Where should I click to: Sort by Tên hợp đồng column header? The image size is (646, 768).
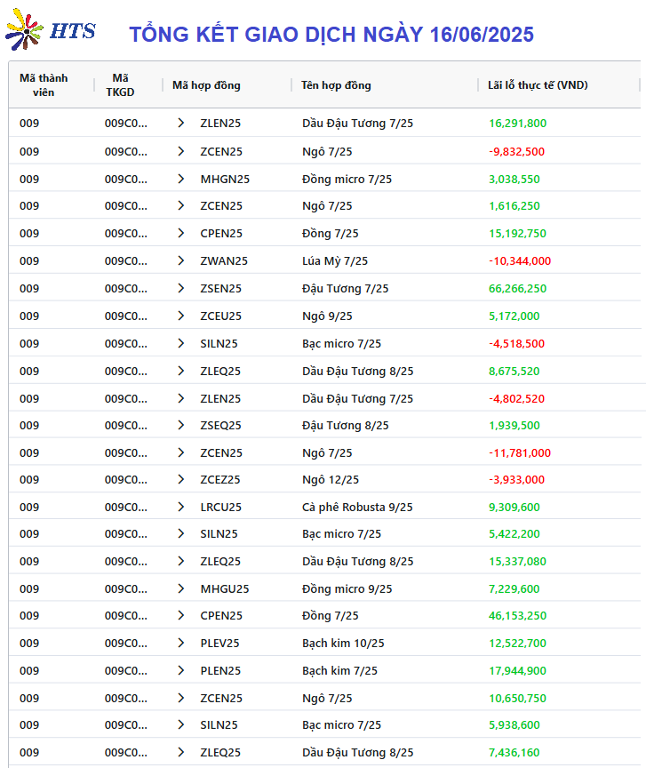336,85
